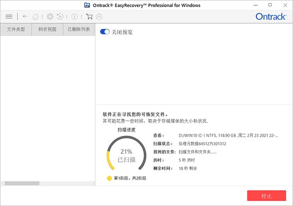Viewport: 293px width, 206px height.
Task: Maximize the EasyRecovery window
Action: [270, 5]
